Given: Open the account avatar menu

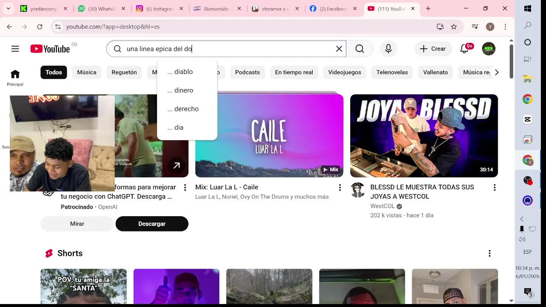Looking at the screenshot, I should point(489,49).
